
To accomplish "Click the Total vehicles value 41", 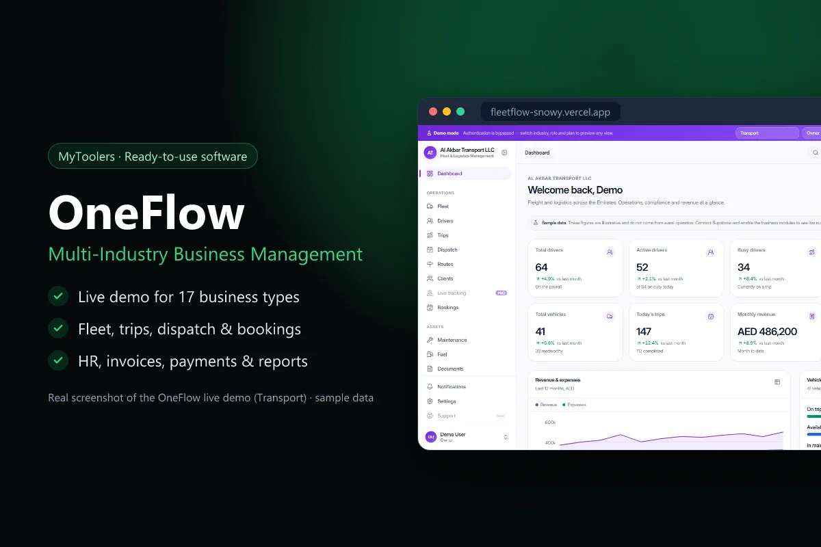I will [x=540, y=332].
